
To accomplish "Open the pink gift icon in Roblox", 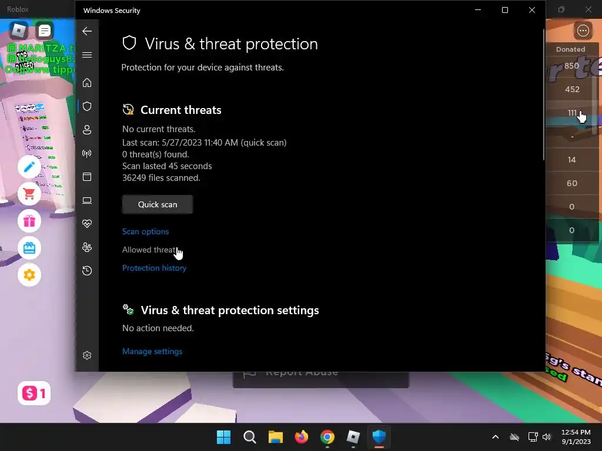I will pyautogui.click(x=29, y=221).
